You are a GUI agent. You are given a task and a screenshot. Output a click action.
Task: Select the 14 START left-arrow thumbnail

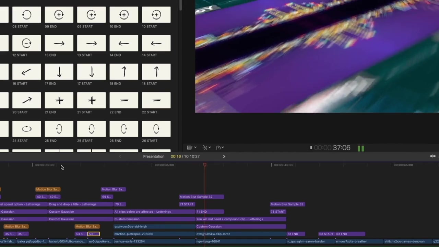[x=156, y=43]
